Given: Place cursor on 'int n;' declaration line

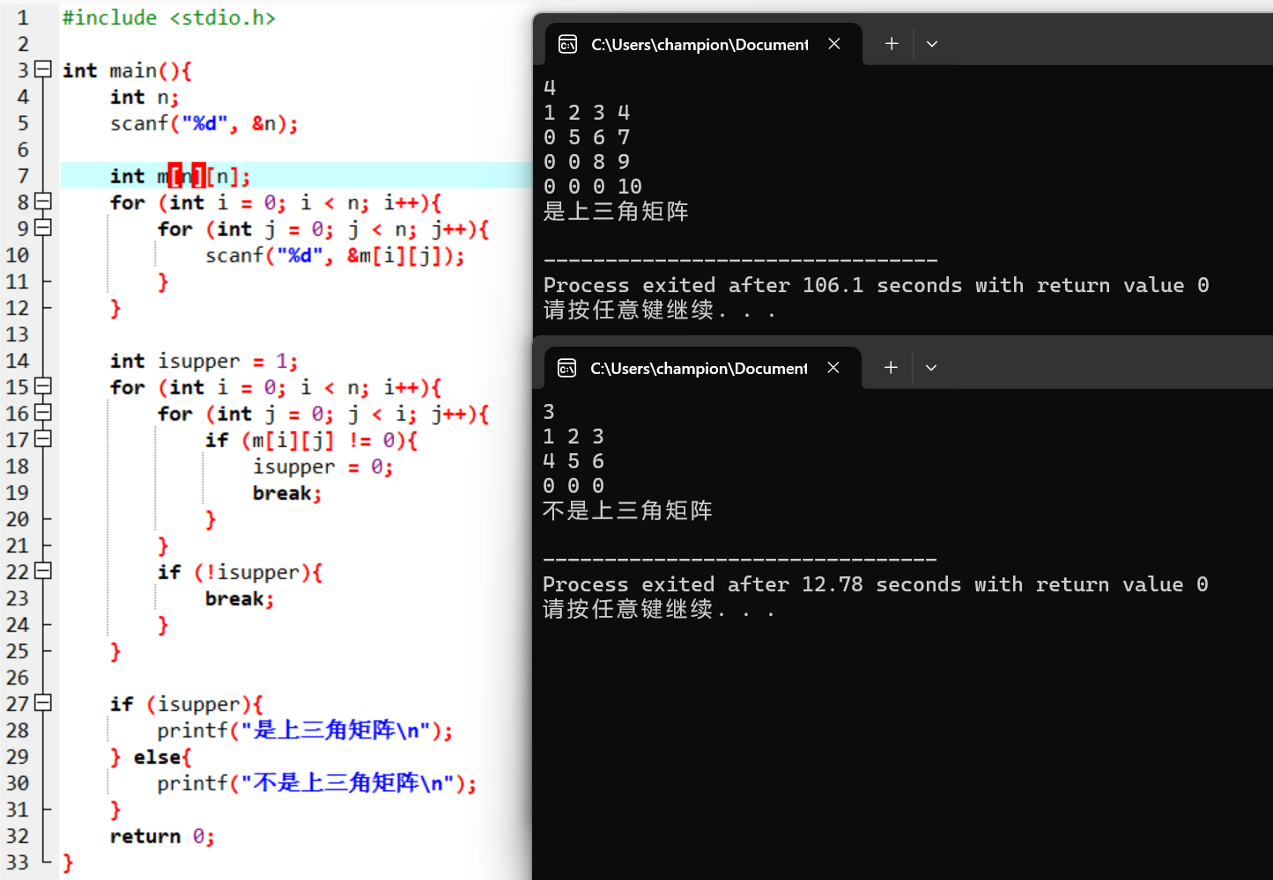Looking at the screenshot, I should pyautogui.click(x=144, y=97).
